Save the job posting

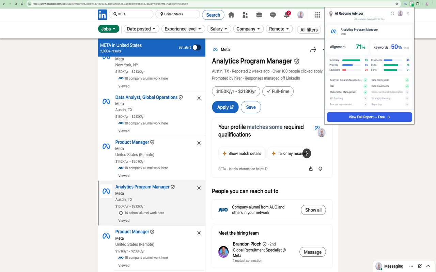[251, 107]
